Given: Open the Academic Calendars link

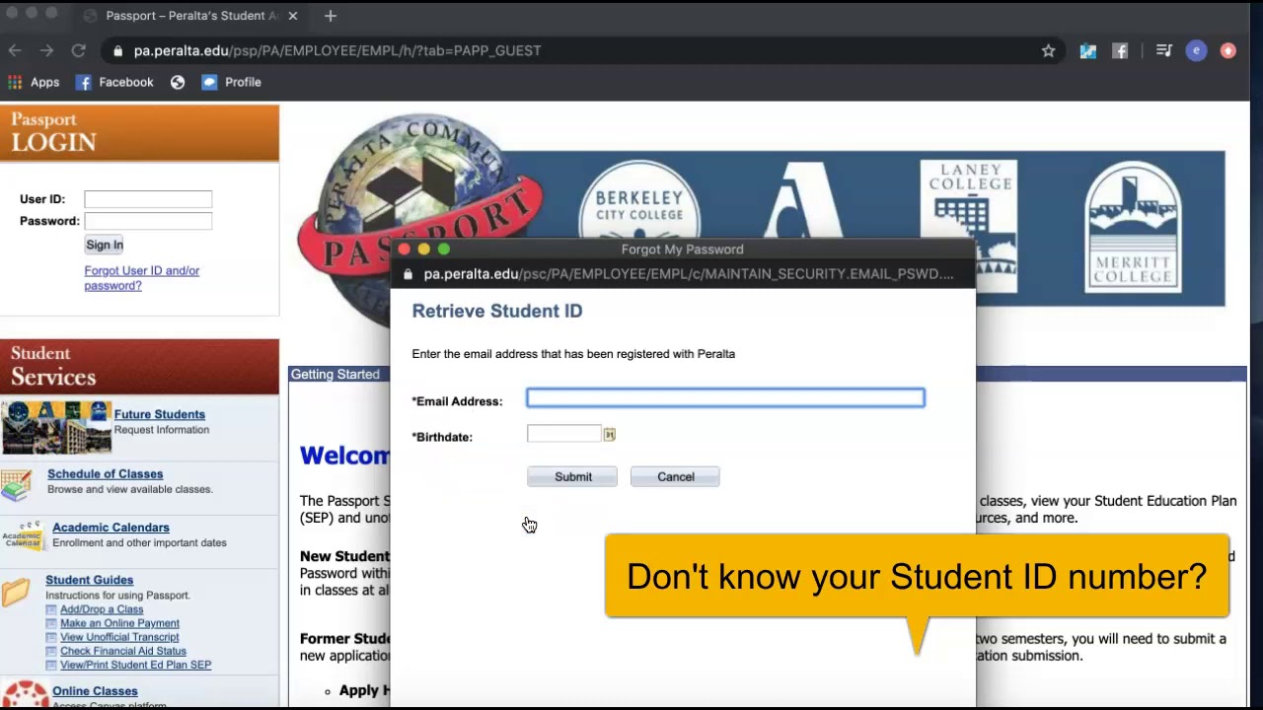Looking at the screenshot, I should tap(111, 528).
